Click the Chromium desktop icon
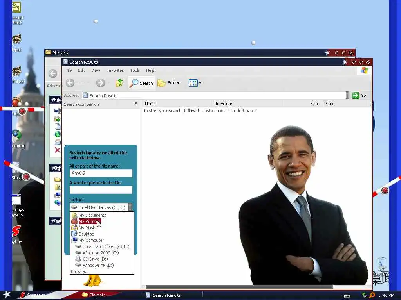 coord(16,135)
